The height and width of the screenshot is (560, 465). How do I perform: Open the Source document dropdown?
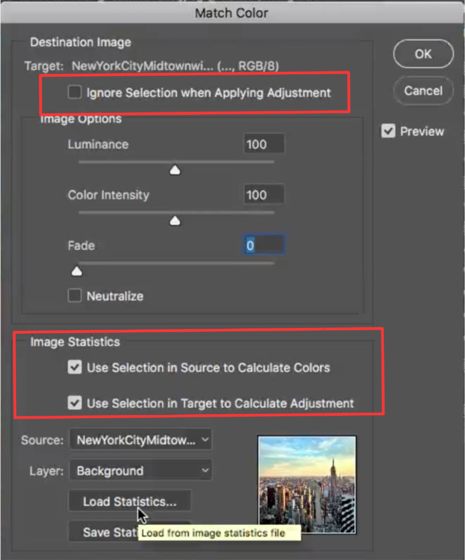[140, 440]
